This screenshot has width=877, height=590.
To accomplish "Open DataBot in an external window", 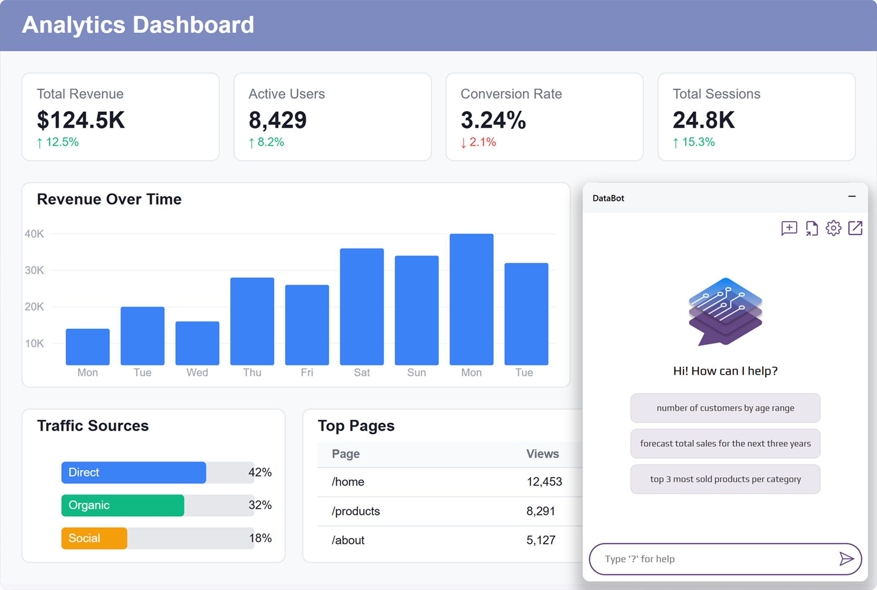I will (x=856, y=228).
